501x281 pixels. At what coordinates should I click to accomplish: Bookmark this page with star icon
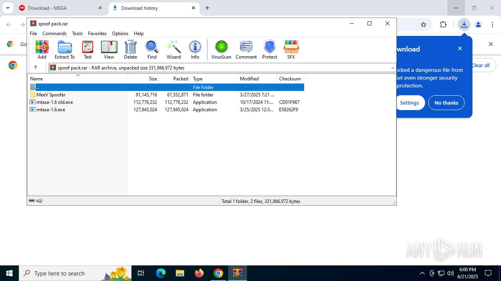coord(424,25)
